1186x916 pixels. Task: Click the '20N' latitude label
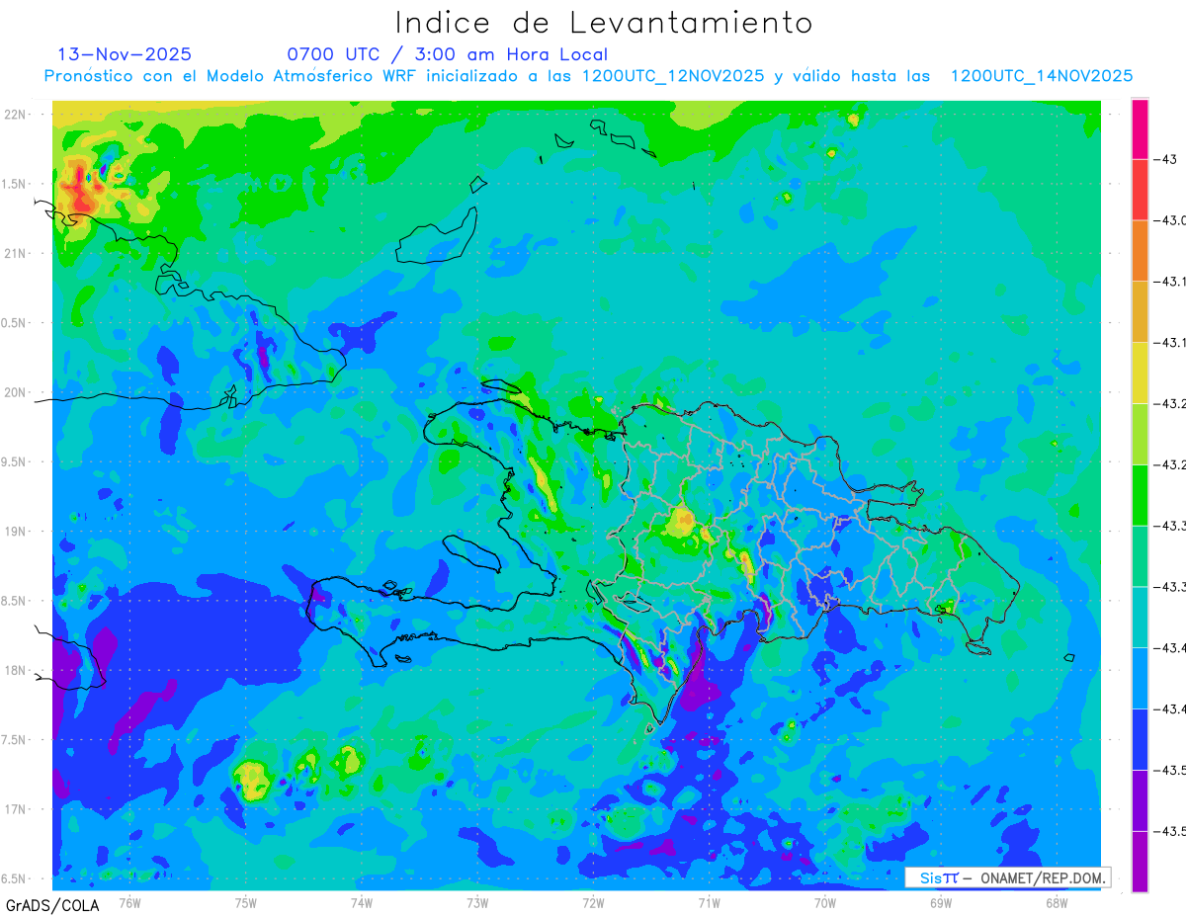(17, 392)
